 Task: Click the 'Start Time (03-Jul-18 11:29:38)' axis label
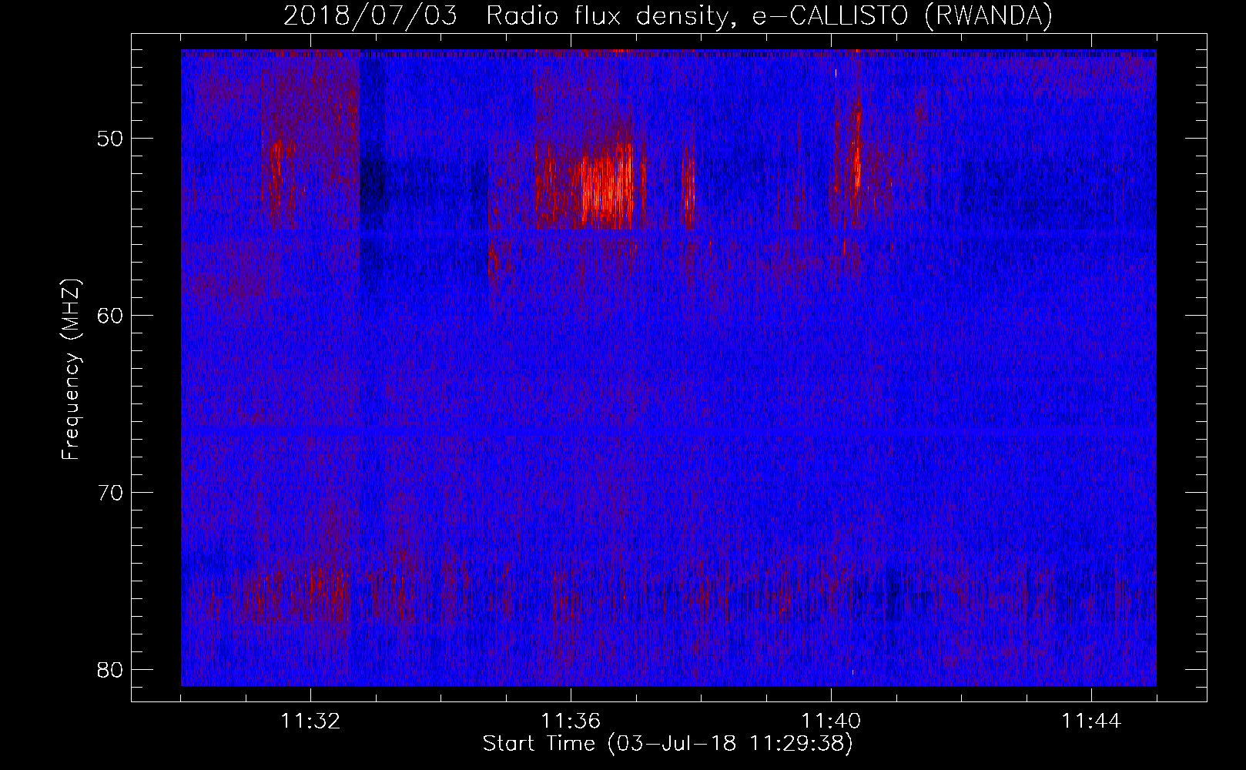click(668, 744)
